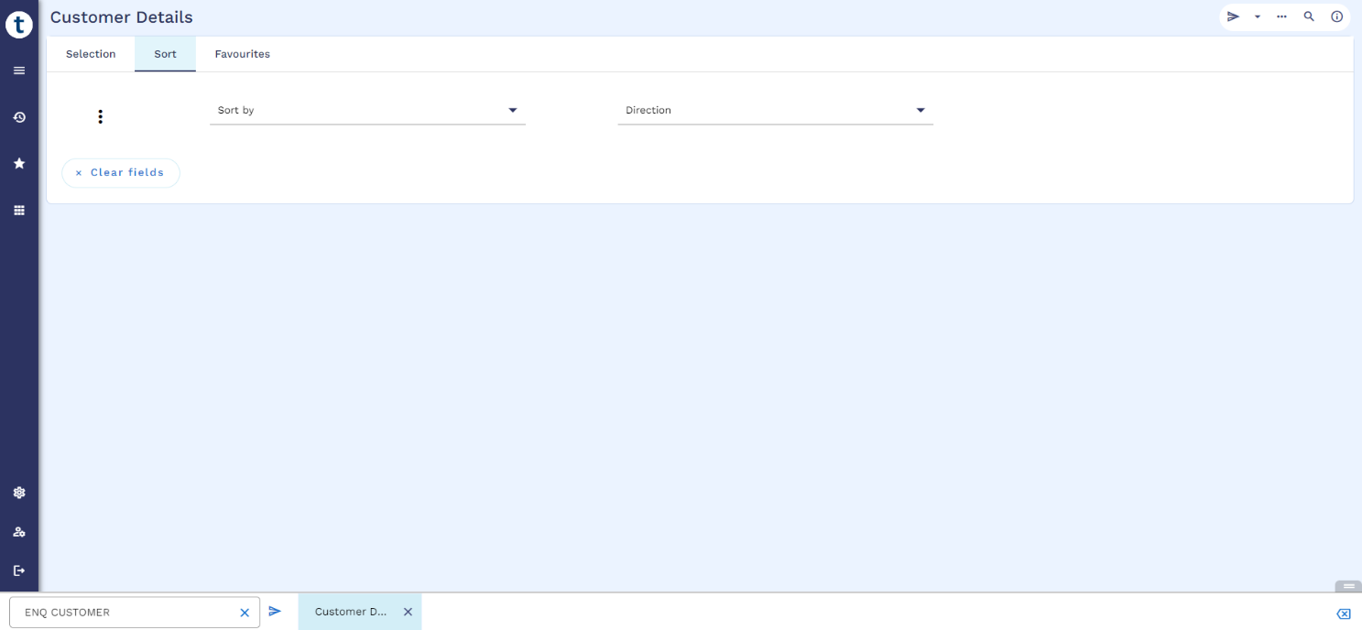Open the hamburger menu in sidebar
The height and width of the screenshot is (630, 1362).
point(19,71)
